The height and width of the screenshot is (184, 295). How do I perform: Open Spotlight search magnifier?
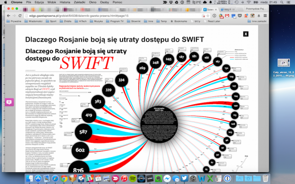coord(282,2)
